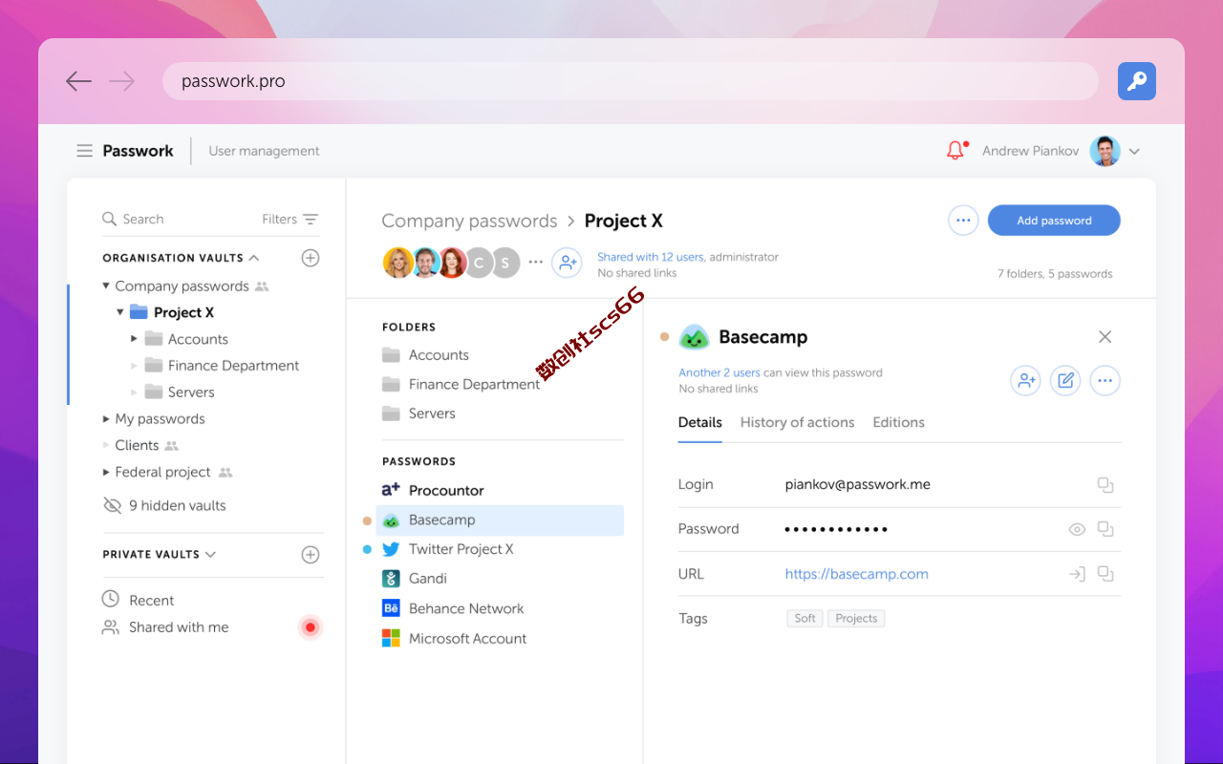Expand the Federal project vault
This screenshot has width=1223, height=764.
point(106,472)
